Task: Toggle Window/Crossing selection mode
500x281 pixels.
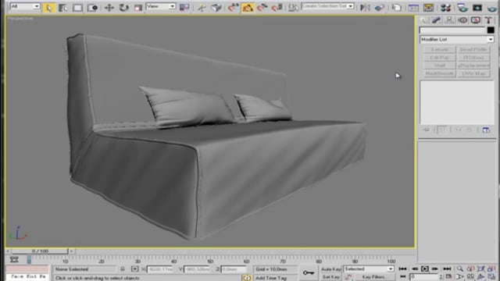Action: pyautogui.click(x=92, y=7)
